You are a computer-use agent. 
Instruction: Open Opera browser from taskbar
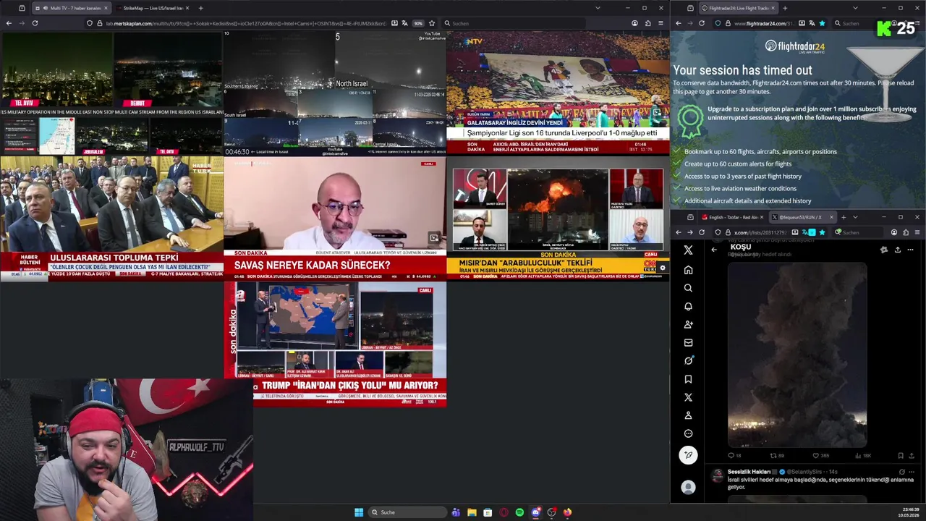[504, 512]
